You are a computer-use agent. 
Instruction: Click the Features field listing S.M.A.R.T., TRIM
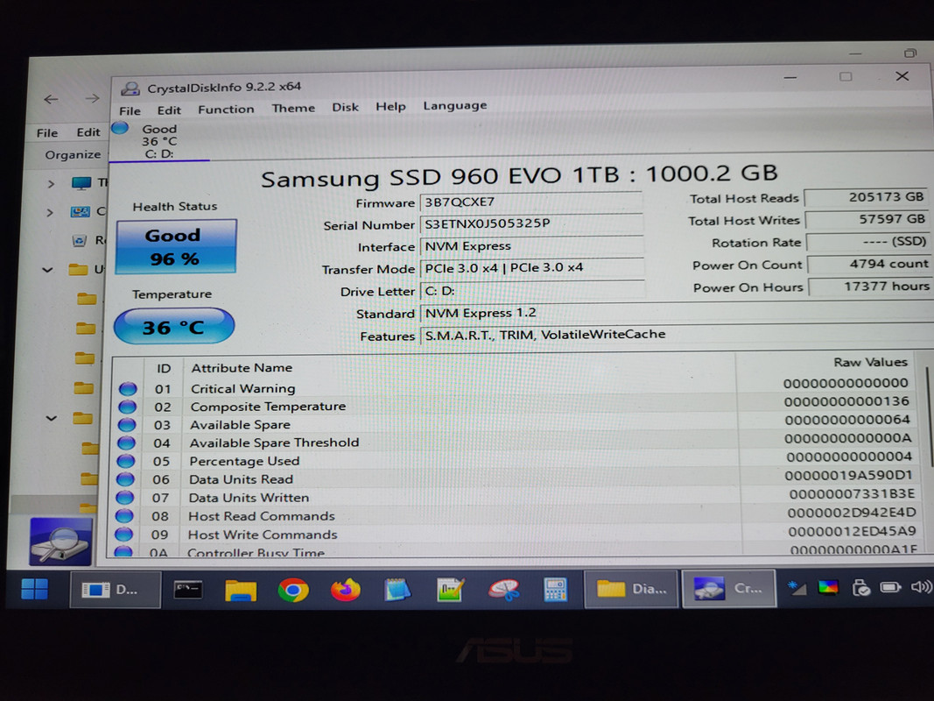tap(677, 335)
